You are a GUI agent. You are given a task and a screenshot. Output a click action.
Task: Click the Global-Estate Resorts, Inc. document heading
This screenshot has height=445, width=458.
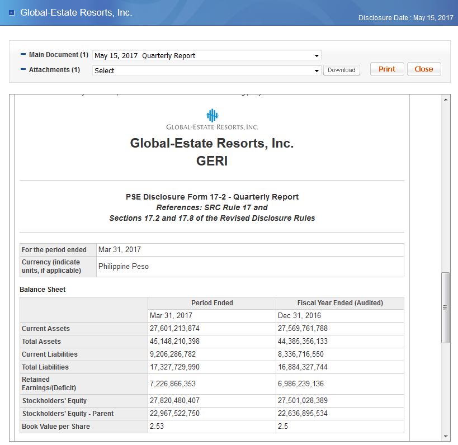tap(212, 143)
